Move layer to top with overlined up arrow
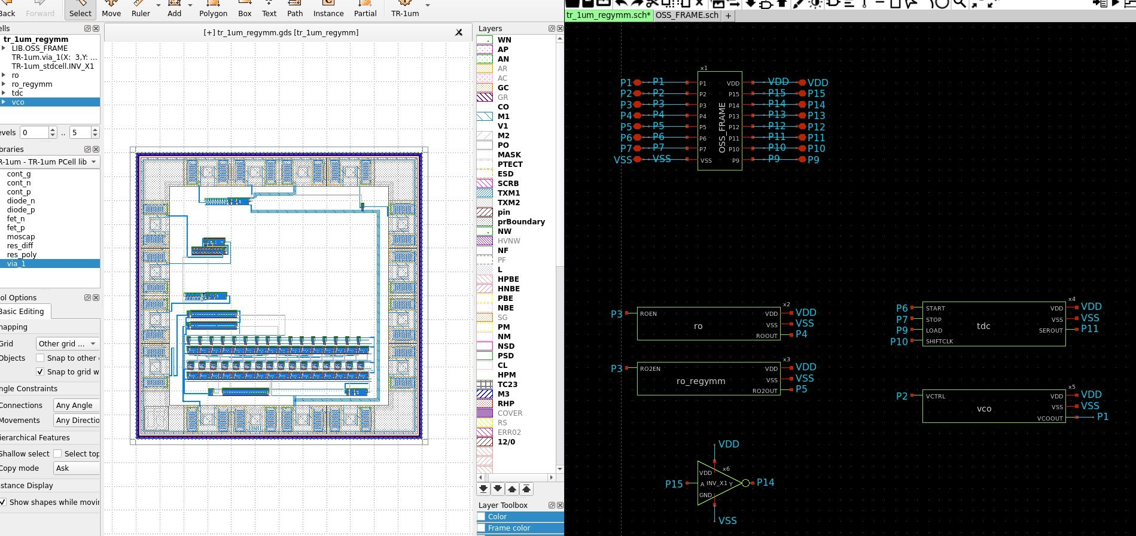1136x536 pixels. point(526,489)
